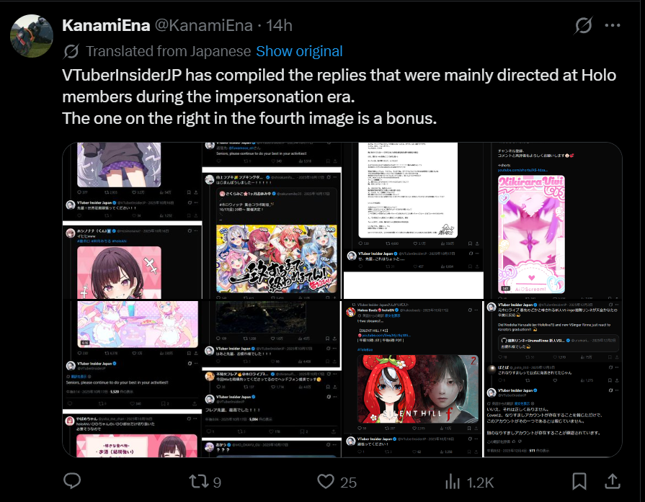Image resolution: width=645 pixels, height=502 pixels.
Task: Open the first image with the pink-haired character
Action: point(132,220)
